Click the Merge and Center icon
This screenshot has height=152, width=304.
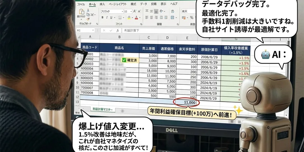pyautogui.click(x=172, y=18)
